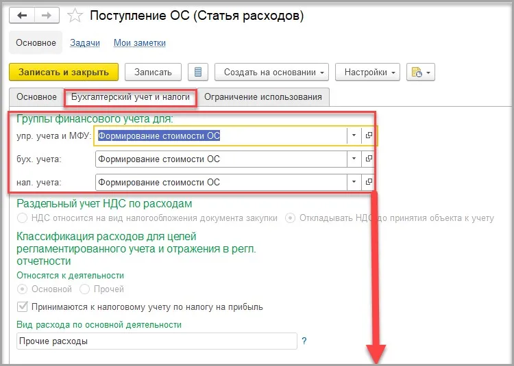This screenshot has width=514, height=366.
Task: Select 'НДС относится на вид налогообложения' option
Action: click(23, 218)
